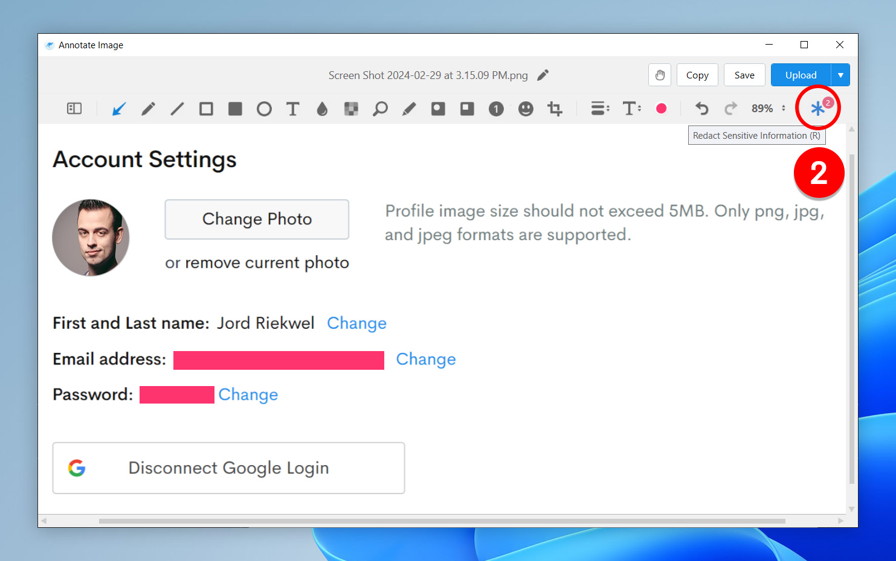Image resolution: width=896 pixels, height=561 pixels.
Task: Click the name text Jord Riekwel
Action: (266, 323)
